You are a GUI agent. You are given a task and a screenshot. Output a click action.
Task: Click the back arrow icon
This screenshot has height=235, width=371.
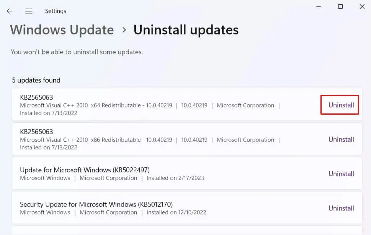click(9, 11)
